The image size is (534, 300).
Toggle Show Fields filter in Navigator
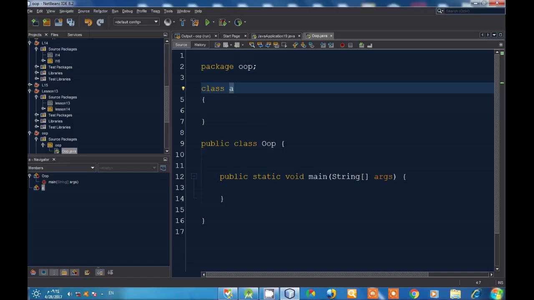coord(43,272)
